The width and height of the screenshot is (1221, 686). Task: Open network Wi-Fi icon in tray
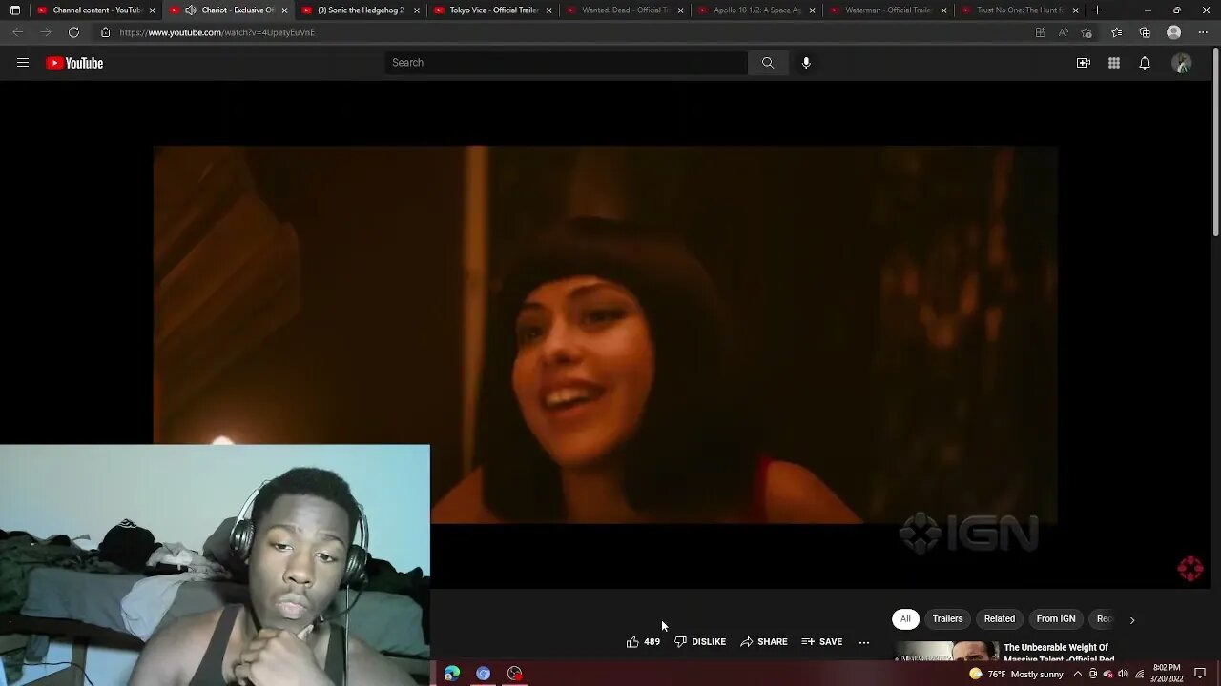[x=1139, y=674]
